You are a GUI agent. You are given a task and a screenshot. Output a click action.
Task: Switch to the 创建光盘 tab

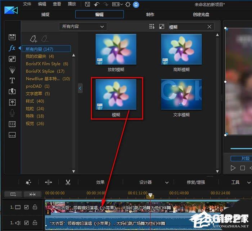click(201, 14)
